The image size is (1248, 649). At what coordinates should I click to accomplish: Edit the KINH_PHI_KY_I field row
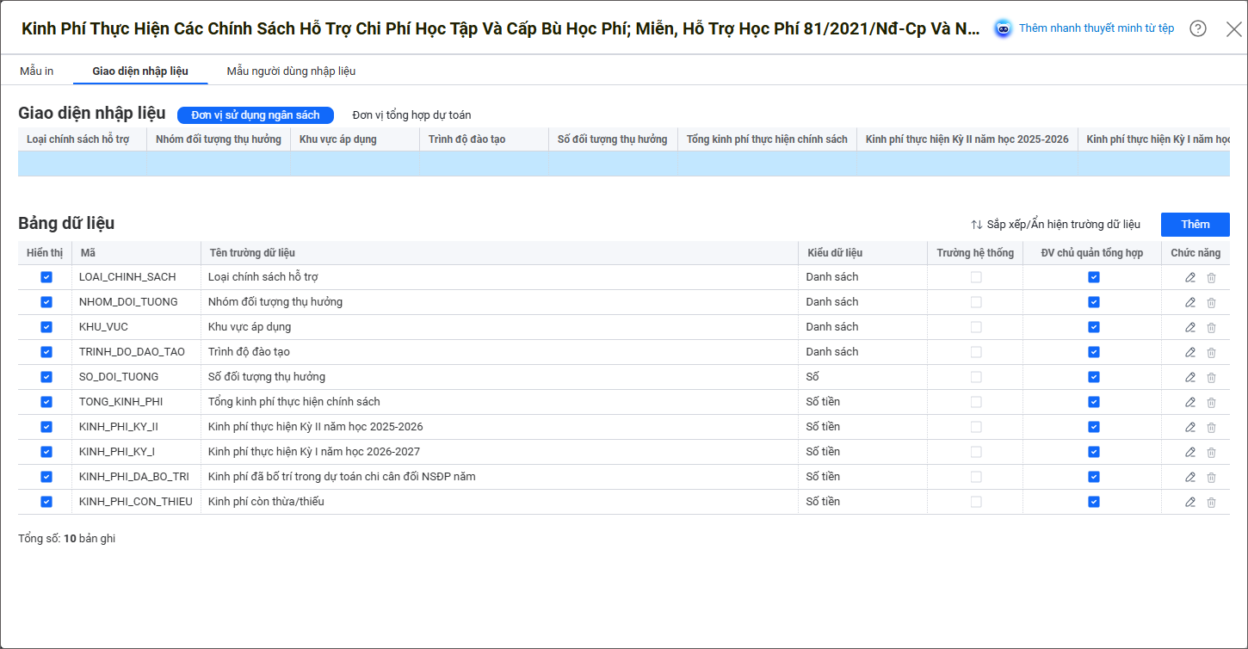click(x=1190, y=452)
